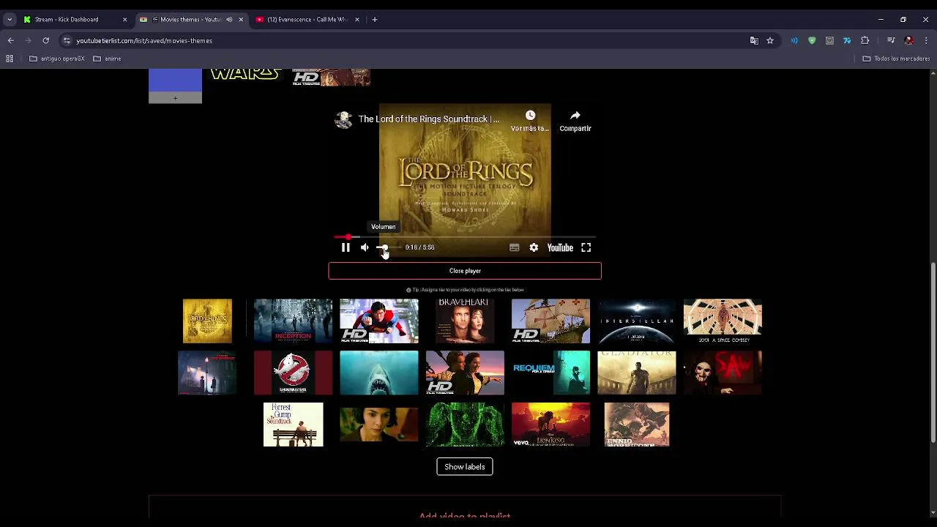The image size is (937, 527).
Task: Pause the Lord of the Rings video
Action: pos(346,247)
